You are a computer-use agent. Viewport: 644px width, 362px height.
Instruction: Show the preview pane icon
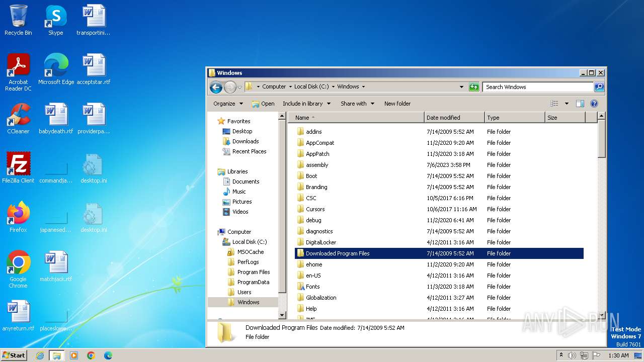point(580,104)
